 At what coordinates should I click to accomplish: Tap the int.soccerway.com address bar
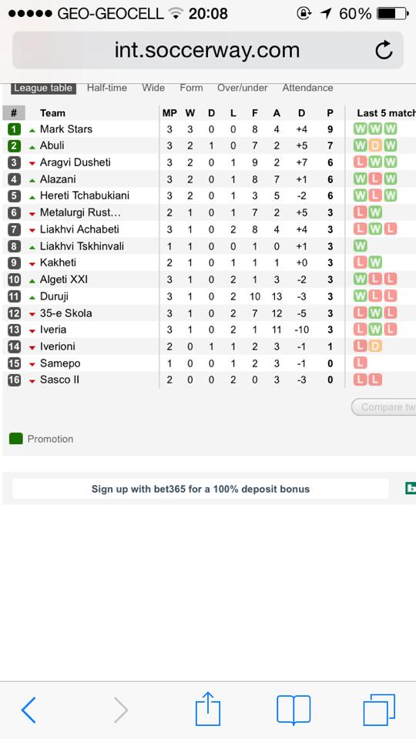tap(207, 50)
